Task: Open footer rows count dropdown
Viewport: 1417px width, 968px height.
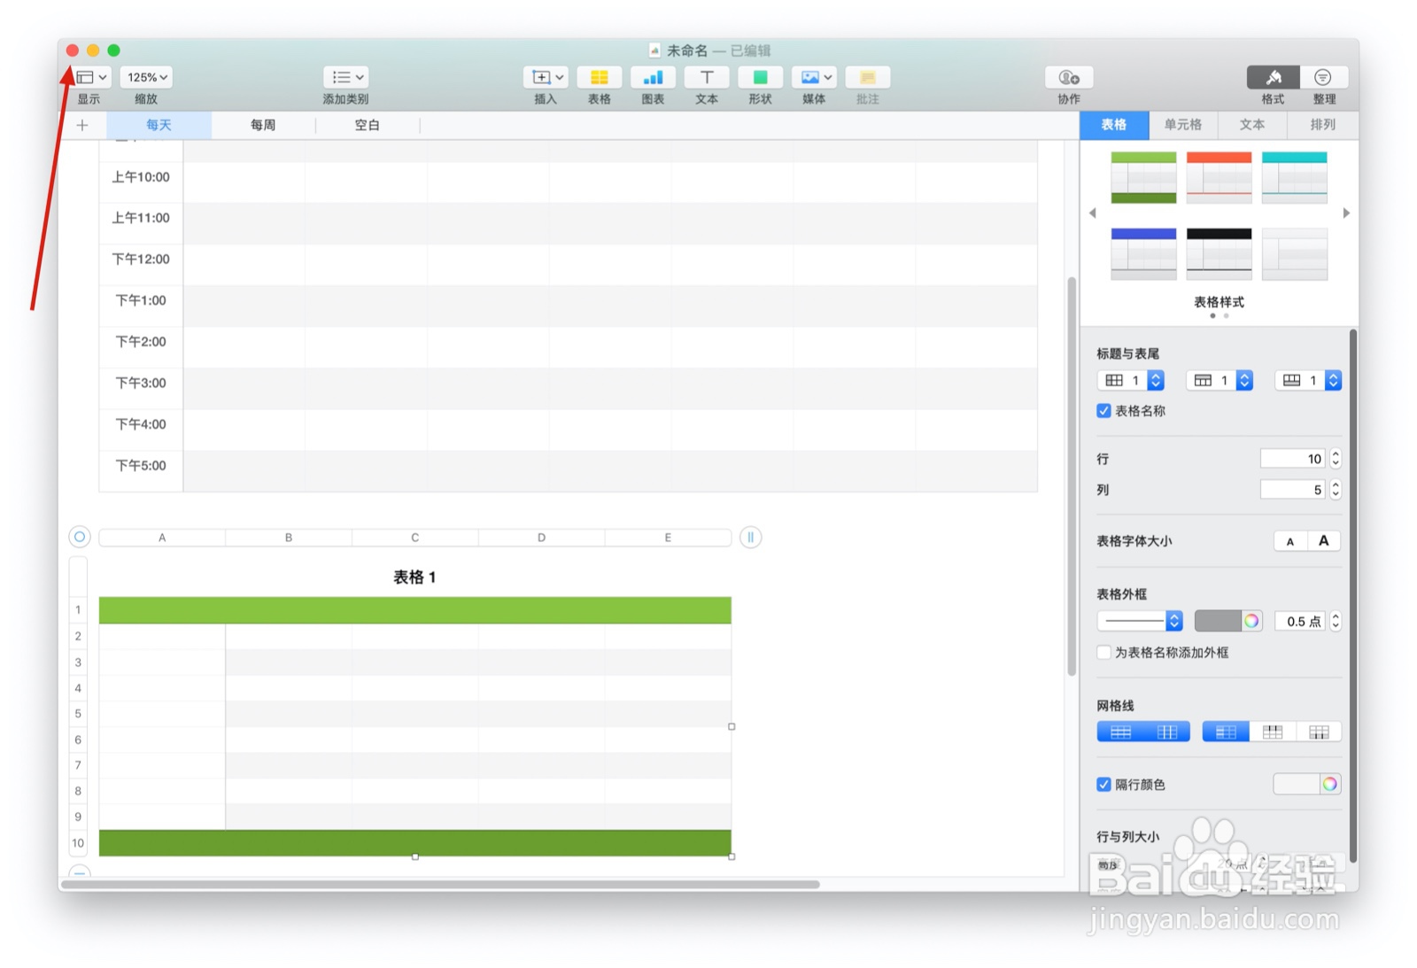Action: (1308, 380)
